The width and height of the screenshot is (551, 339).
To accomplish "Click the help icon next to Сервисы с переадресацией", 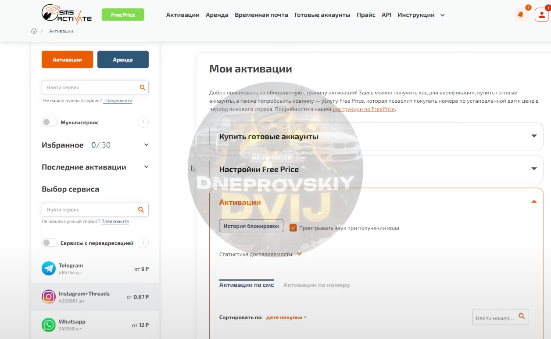I will pyautogui.click(x=143, y=243).
